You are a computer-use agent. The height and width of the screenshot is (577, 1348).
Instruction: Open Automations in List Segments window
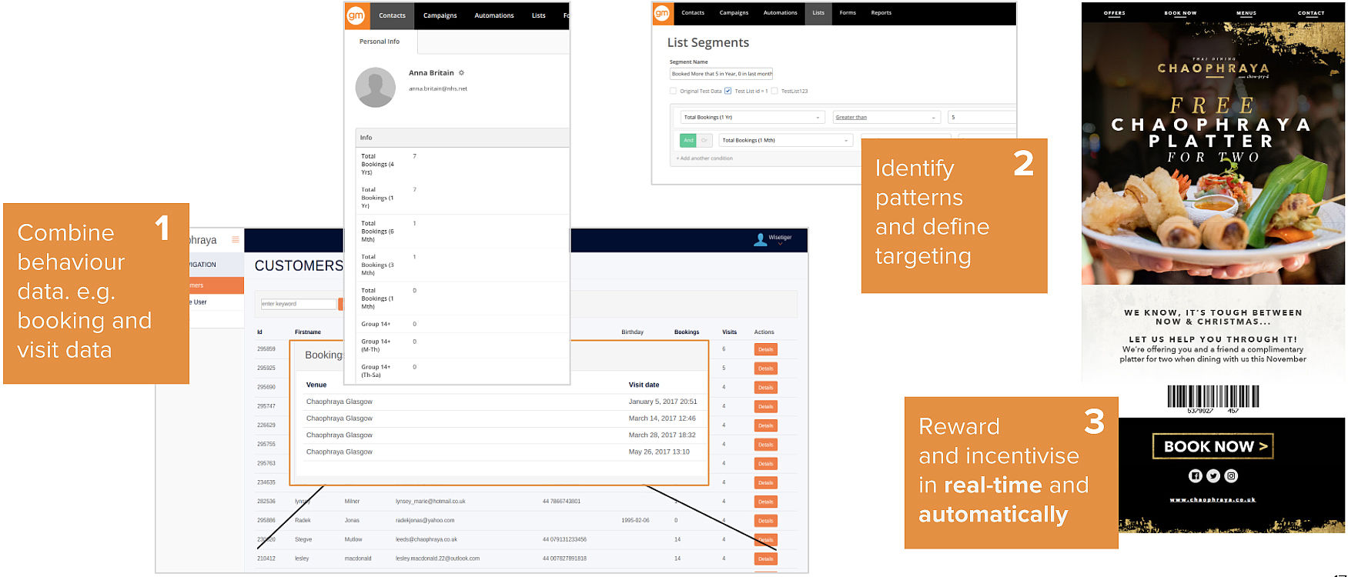[780, 13]
